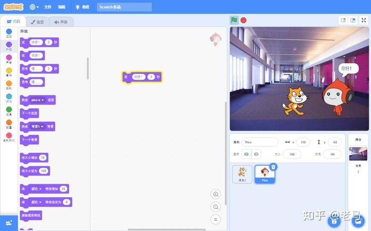Click the palette think 嗯 block without seconds

point(32,82)
